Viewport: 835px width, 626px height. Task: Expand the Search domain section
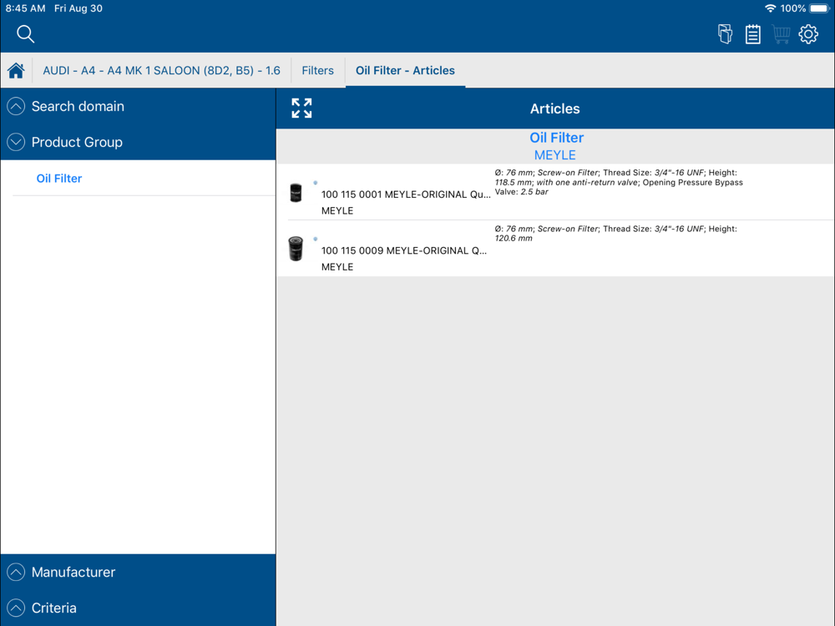[x=138, y=107]
